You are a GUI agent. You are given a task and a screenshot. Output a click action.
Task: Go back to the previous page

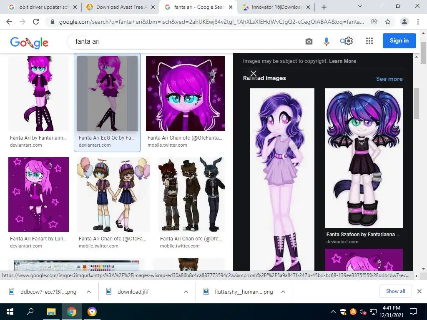[9, 22]
